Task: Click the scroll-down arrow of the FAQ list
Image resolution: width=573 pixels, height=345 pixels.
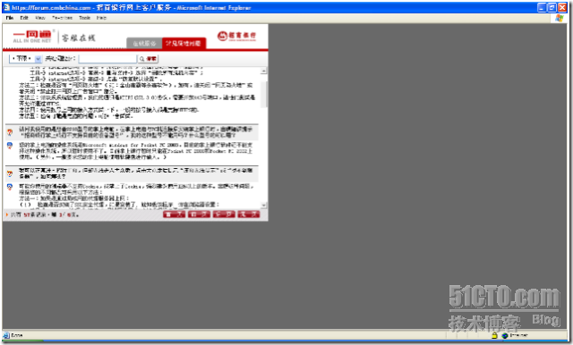Action: click(264, 206)
